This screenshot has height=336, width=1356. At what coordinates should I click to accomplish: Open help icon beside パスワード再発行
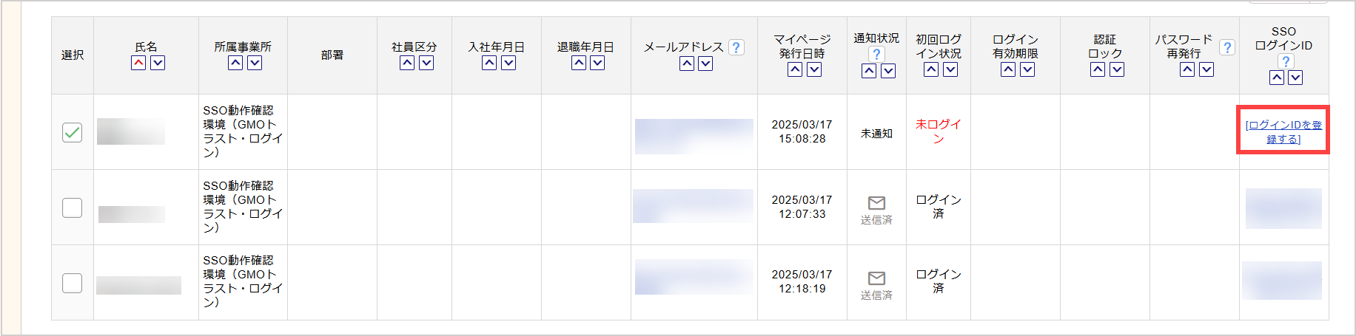pyautogui.click(x=1227, y=47)
